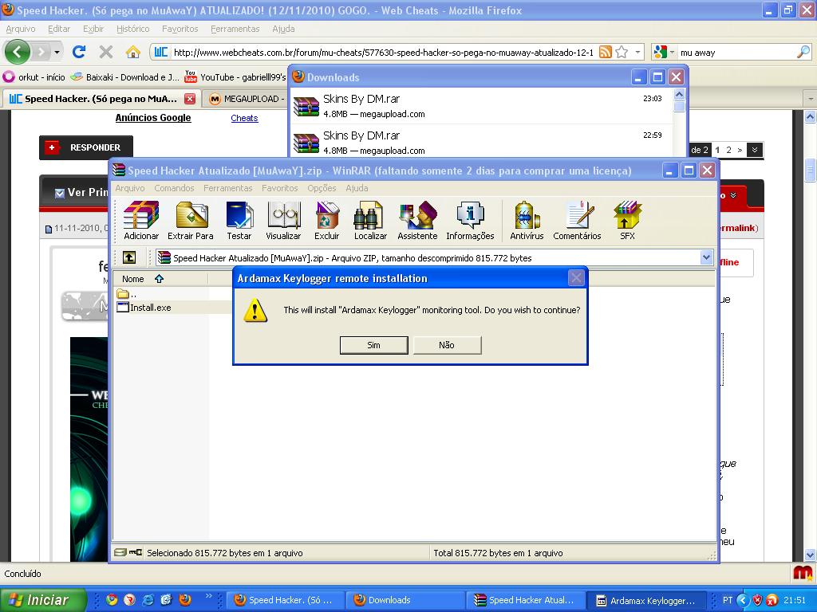Launch Firefox from quick launch bar
The height and width of the screenshot is (612, 817).
(185, 599)
